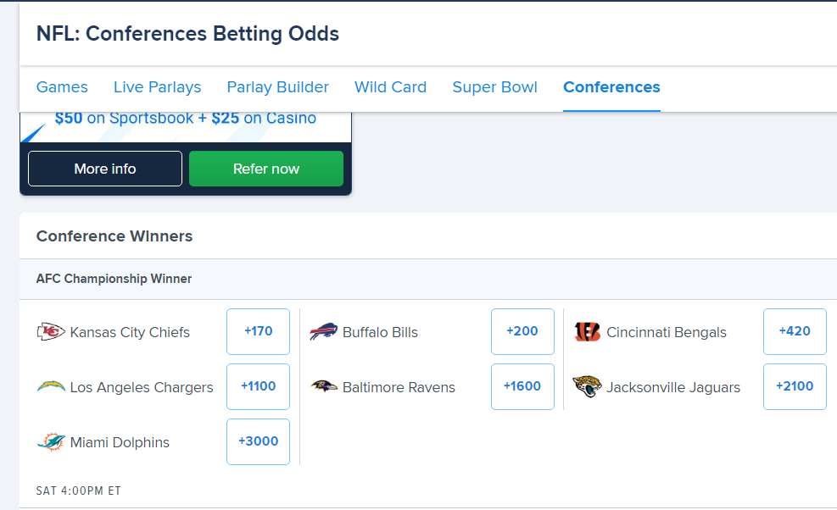Screen dimensions: 837x510
Task: Choose Ravens +1600 odds button
Action: (x=522, y=386)
